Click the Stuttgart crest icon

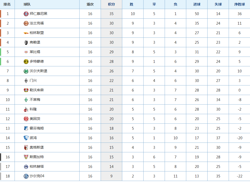click(x=26, y=157)
